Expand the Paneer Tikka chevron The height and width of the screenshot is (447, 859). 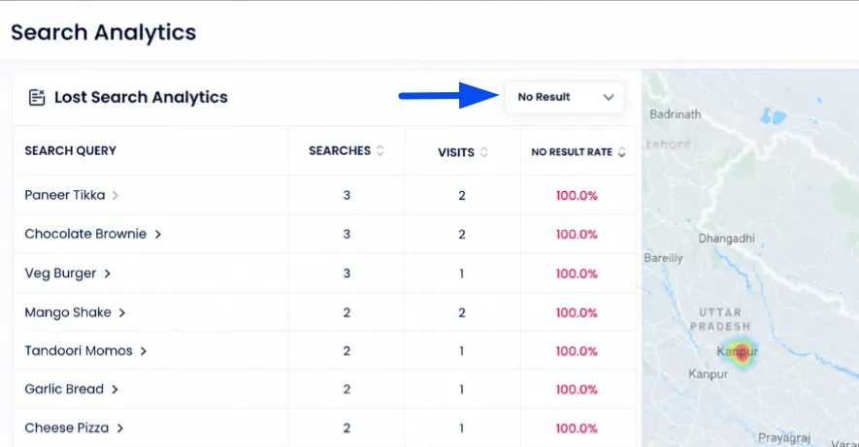click(x=116, y=195)
